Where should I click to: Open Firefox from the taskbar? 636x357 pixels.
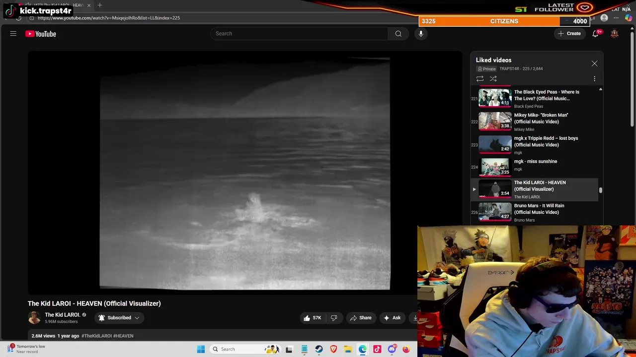click(x=406, y=349)
